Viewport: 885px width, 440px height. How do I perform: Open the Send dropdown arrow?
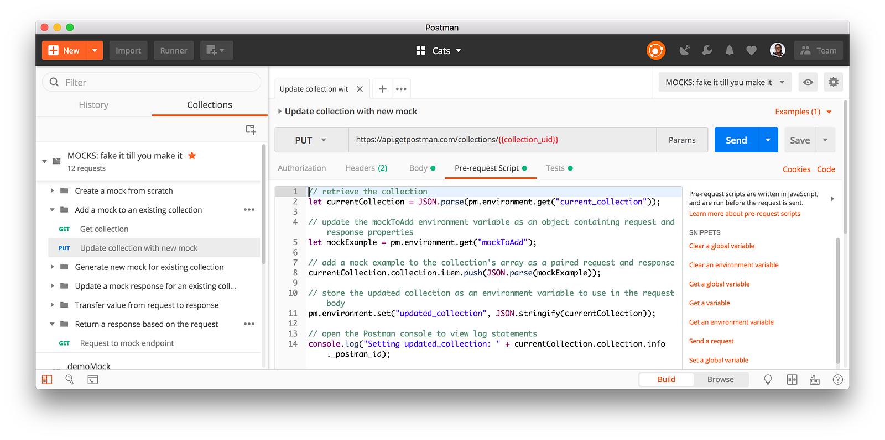click(768, 140)
